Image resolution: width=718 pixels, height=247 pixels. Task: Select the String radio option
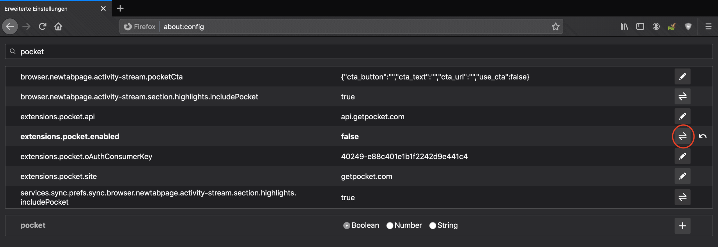(433, 226)
